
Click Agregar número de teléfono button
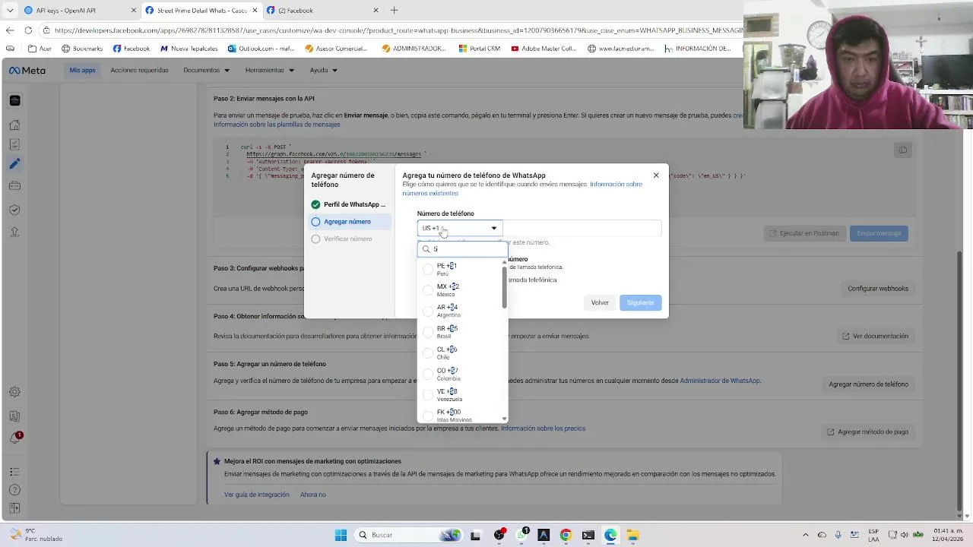tap(868, 384)
